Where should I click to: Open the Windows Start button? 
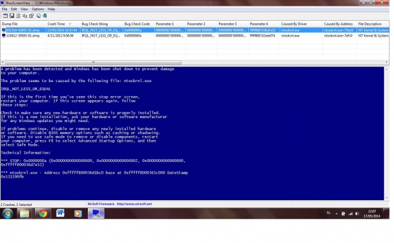pos(7,214)
